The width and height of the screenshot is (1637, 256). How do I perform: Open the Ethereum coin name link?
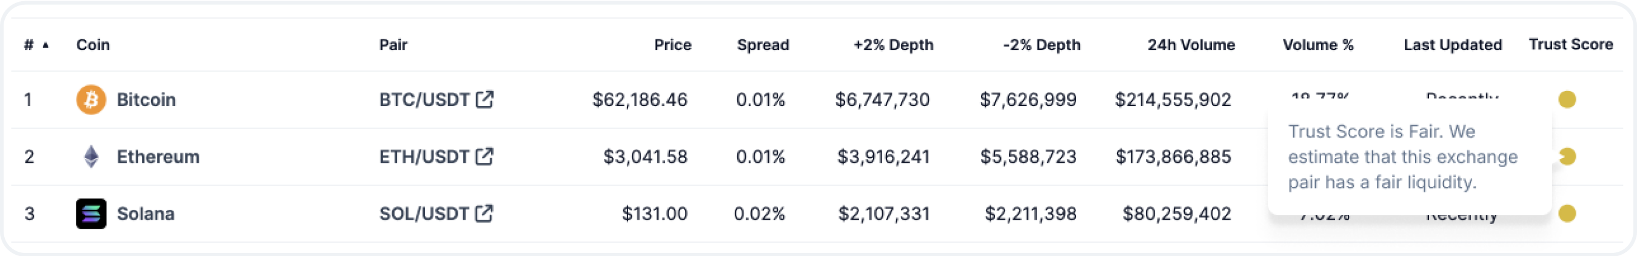(158, 157)
